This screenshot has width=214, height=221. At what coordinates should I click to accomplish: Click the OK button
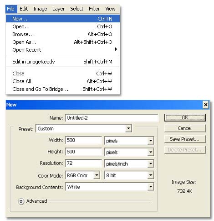point(185,117)
